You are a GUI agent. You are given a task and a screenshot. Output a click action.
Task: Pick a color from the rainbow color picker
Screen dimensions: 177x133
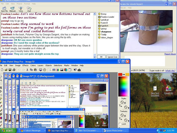click(x=124, y=86)
